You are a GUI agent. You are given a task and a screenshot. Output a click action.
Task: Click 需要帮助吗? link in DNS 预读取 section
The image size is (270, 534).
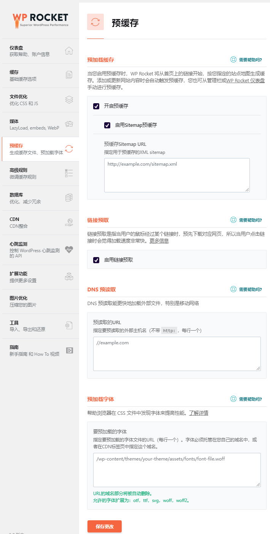(250, 289)
